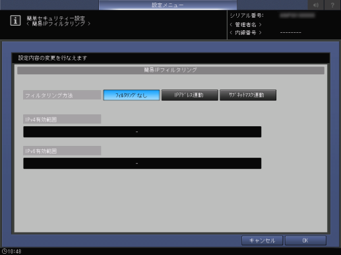Select the フィルタリングなし filtering option
Screen dimensions: 341x255
pyautogui.click(x=131, y=95)
